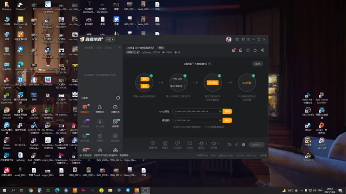Click the 退出 button to leave OBS mode

(257, 64)
